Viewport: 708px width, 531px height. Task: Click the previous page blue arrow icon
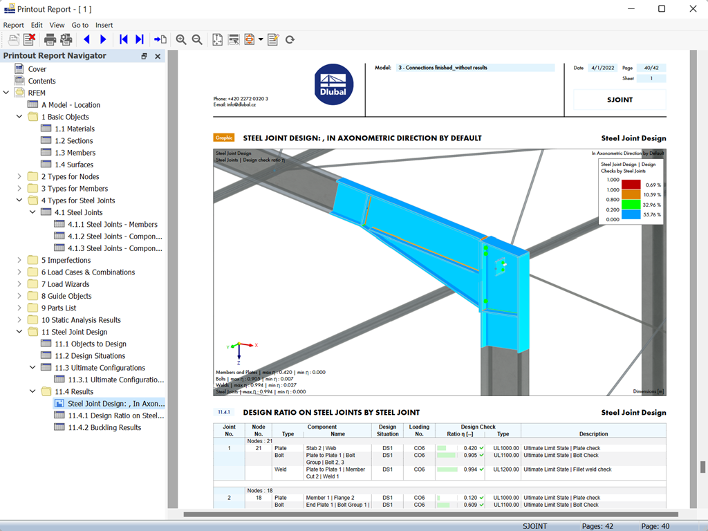87,39
